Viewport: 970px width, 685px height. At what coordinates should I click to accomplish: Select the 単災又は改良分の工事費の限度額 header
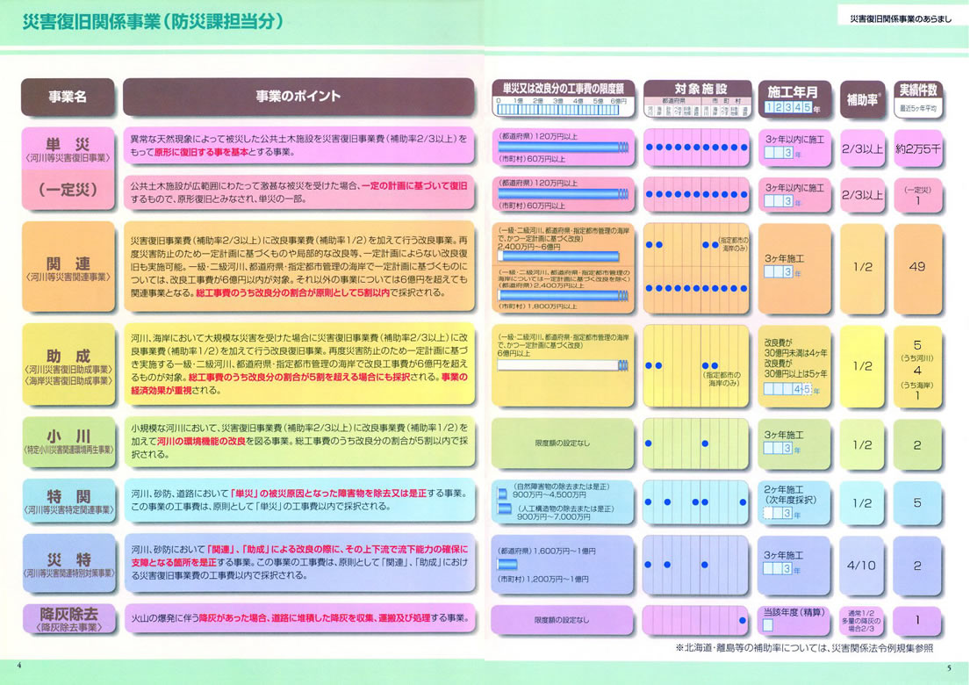pos(563,98)
